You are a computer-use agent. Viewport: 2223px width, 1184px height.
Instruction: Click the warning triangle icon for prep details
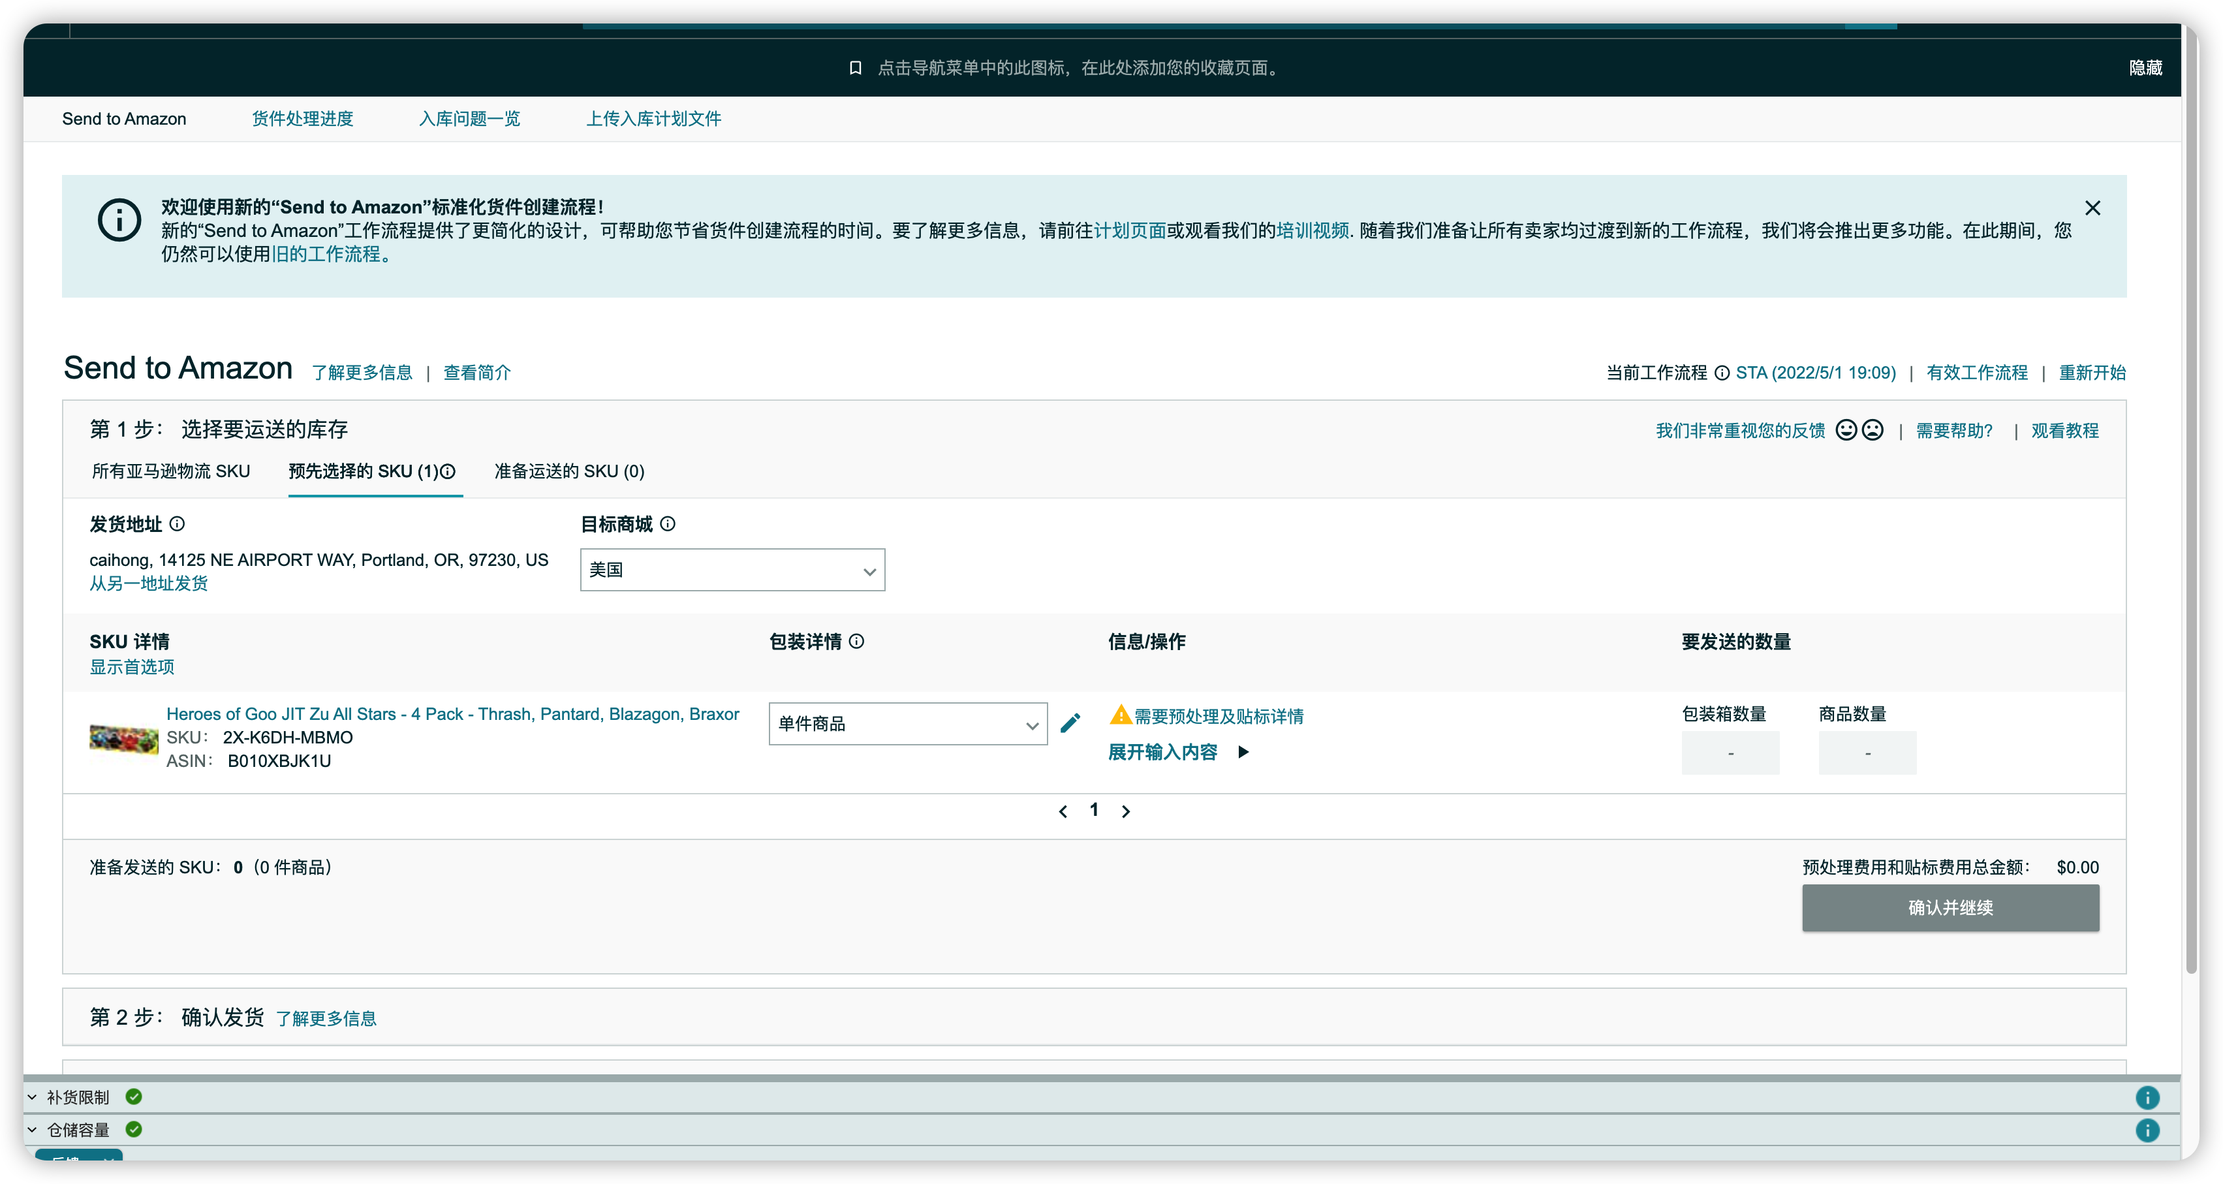pos(1120,715)
